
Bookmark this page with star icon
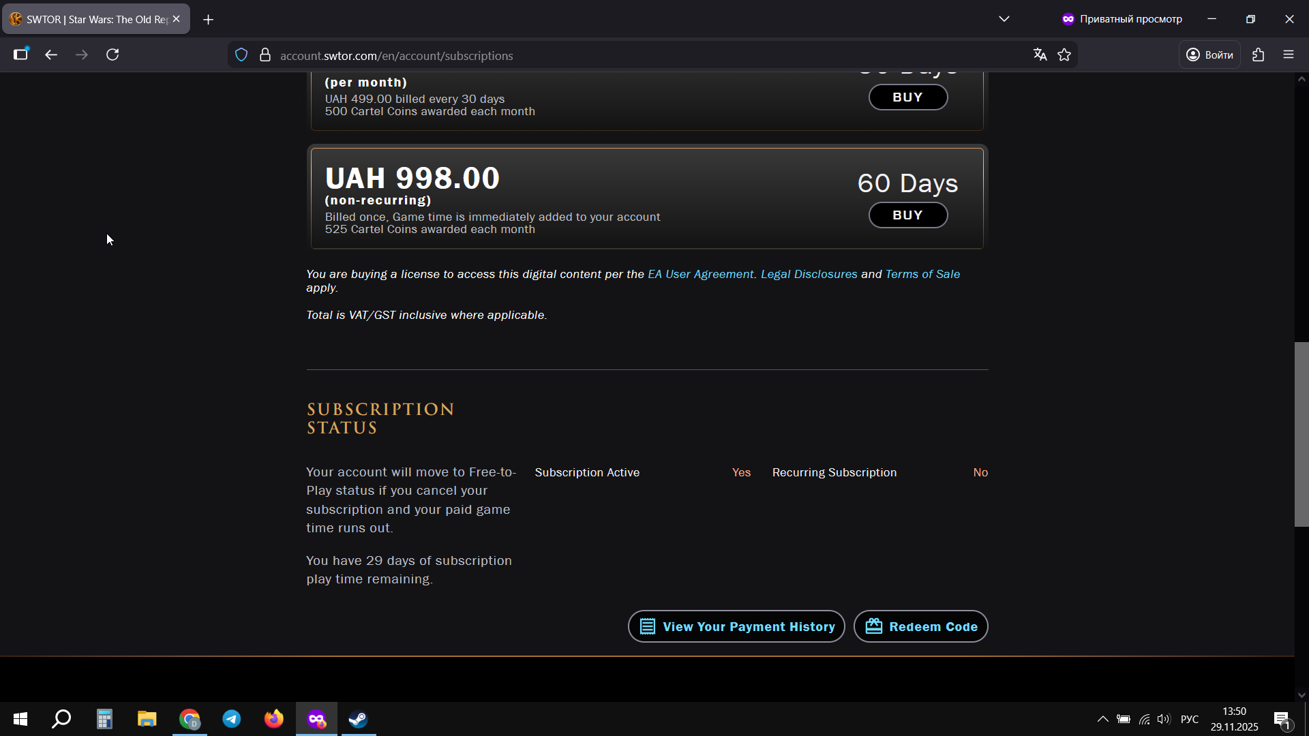[1064, 55]
